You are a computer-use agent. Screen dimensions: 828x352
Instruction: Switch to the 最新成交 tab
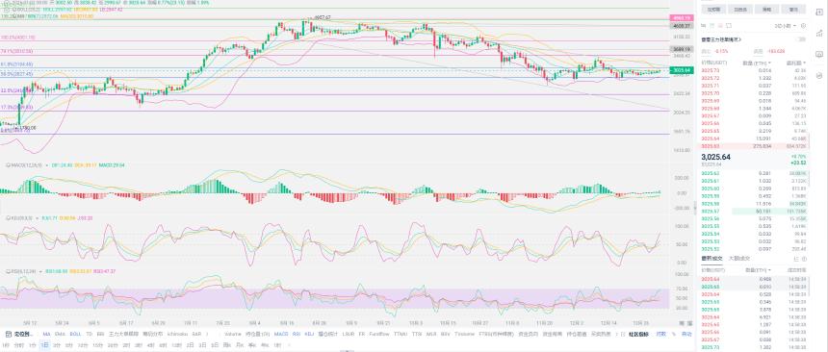(712, 259)
